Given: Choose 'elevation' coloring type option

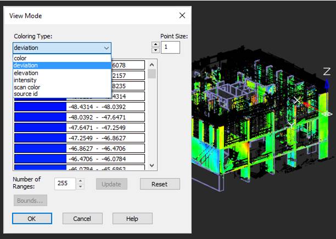Looking at the screenshot, I should [x=26, y=72].
